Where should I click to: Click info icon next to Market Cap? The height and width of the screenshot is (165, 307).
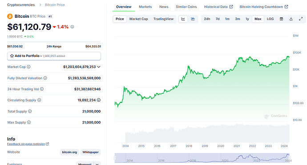click(28, 67)
